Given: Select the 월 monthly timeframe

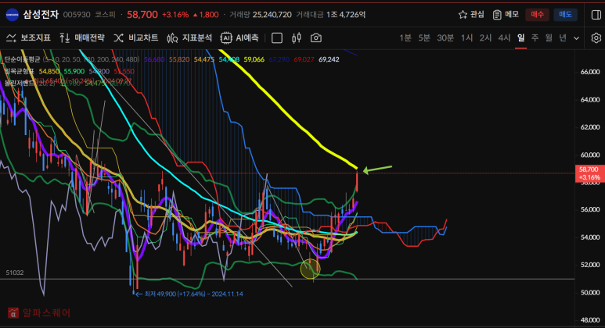Looking at the screenshot, I should 549,37.
